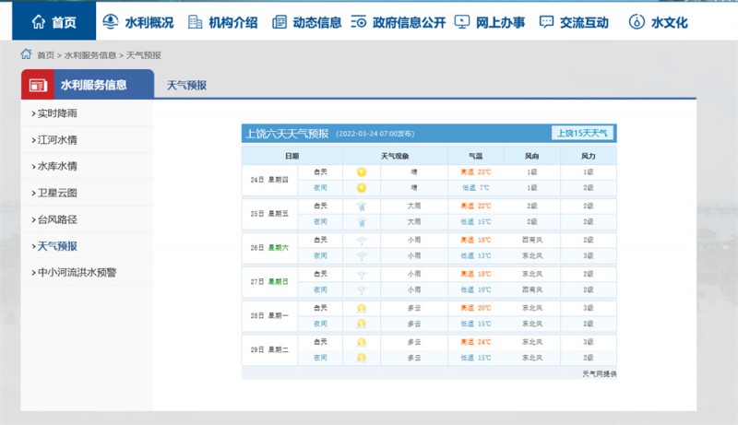The image size is (738, 425).
Task: Click the red news icon beside 水利服务信息
Action: (x=38, y=85)
